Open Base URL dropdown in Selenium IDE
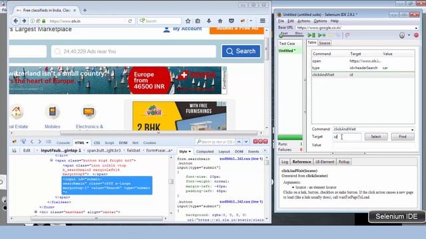 click(416, 28)
